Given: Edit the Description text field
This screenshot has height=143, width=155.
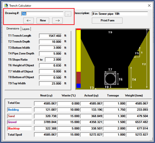Looking at the screenshot, I should click(120, 14).
